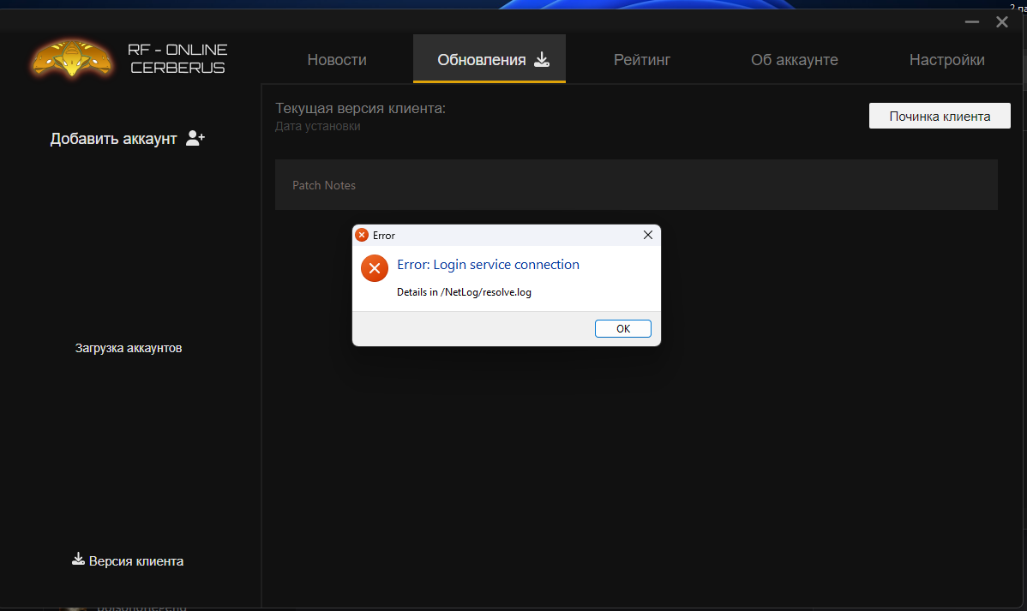
Task: Switch to the Рейтинг tab
Action: pyautogui.click(x=641, y=60)
